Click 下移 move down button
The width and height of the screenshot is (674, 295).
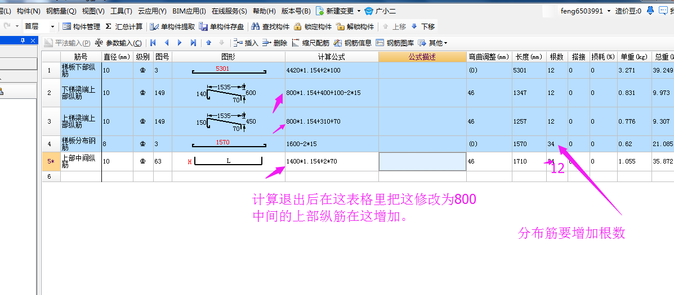point(422,26)
